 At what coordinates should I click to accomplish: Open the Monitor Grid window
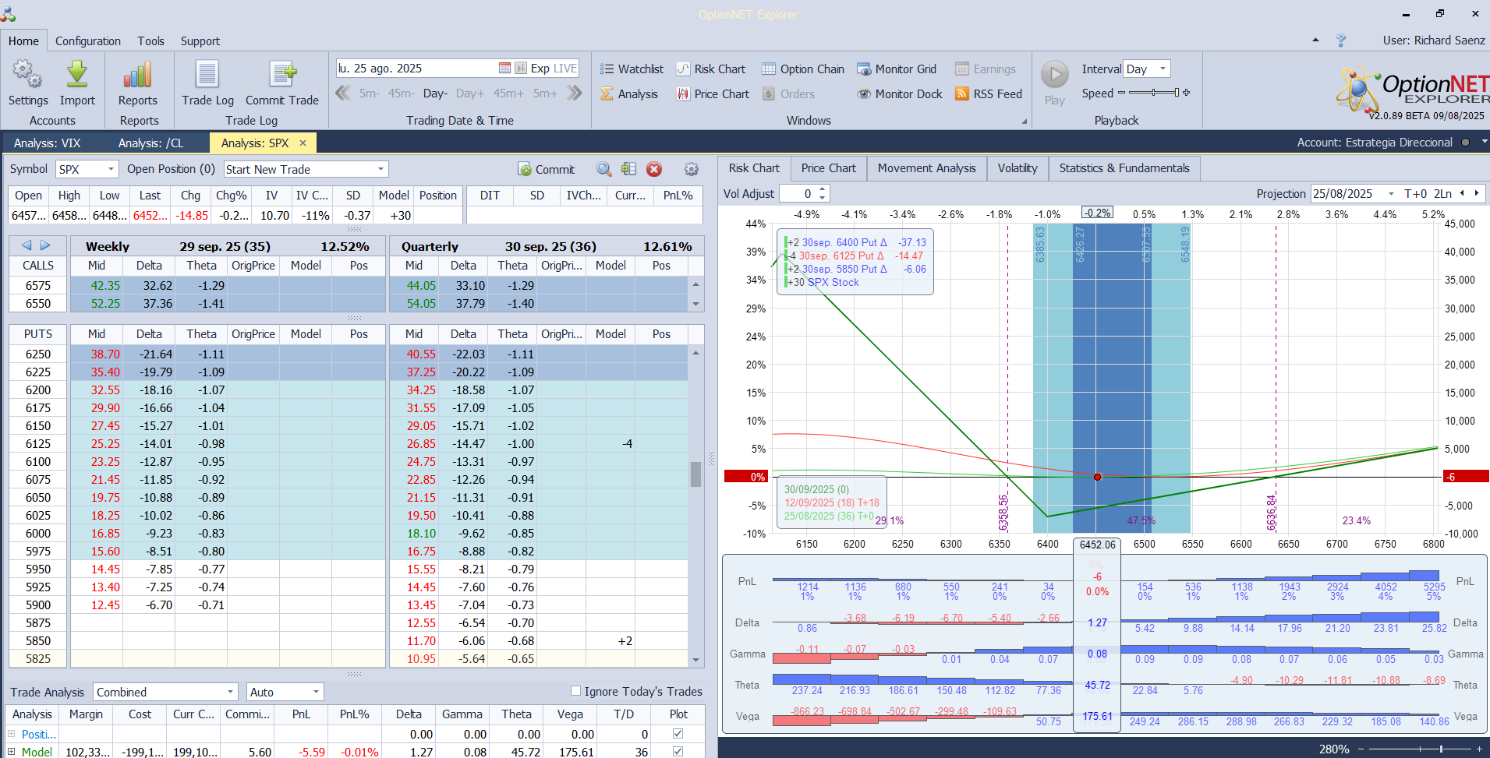point(897,69)
